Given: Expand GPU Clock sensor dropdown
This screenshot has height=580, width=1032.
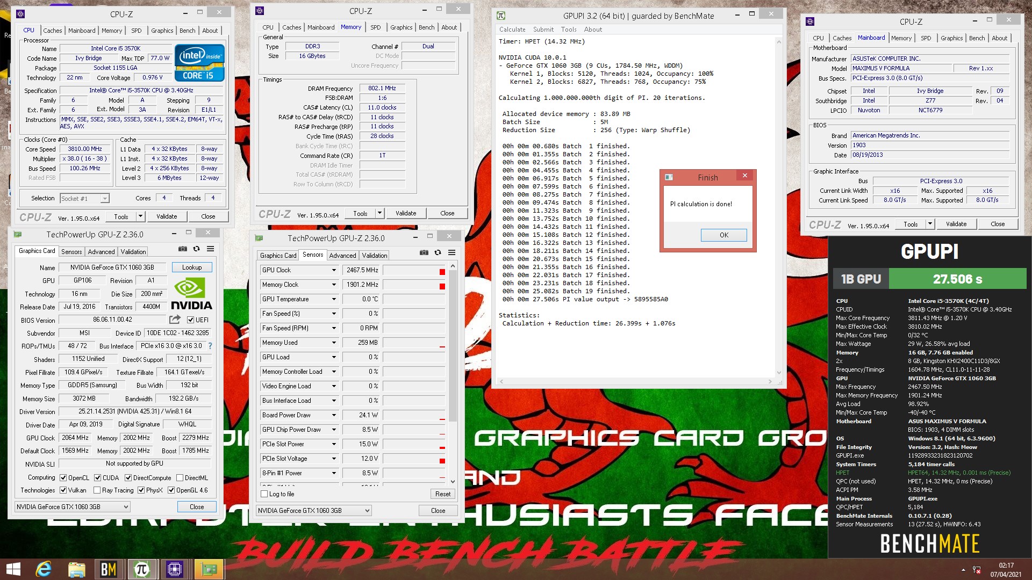Looking at the screenshot, I should coord(334,270).
